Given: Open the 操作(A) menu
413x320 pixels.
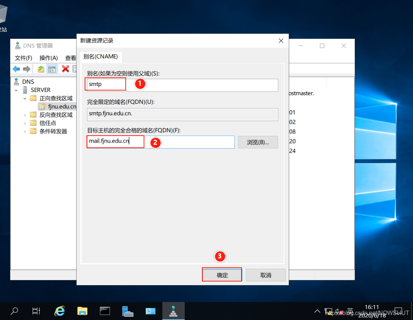Looking at the screenshot, I should coord(48,58).
